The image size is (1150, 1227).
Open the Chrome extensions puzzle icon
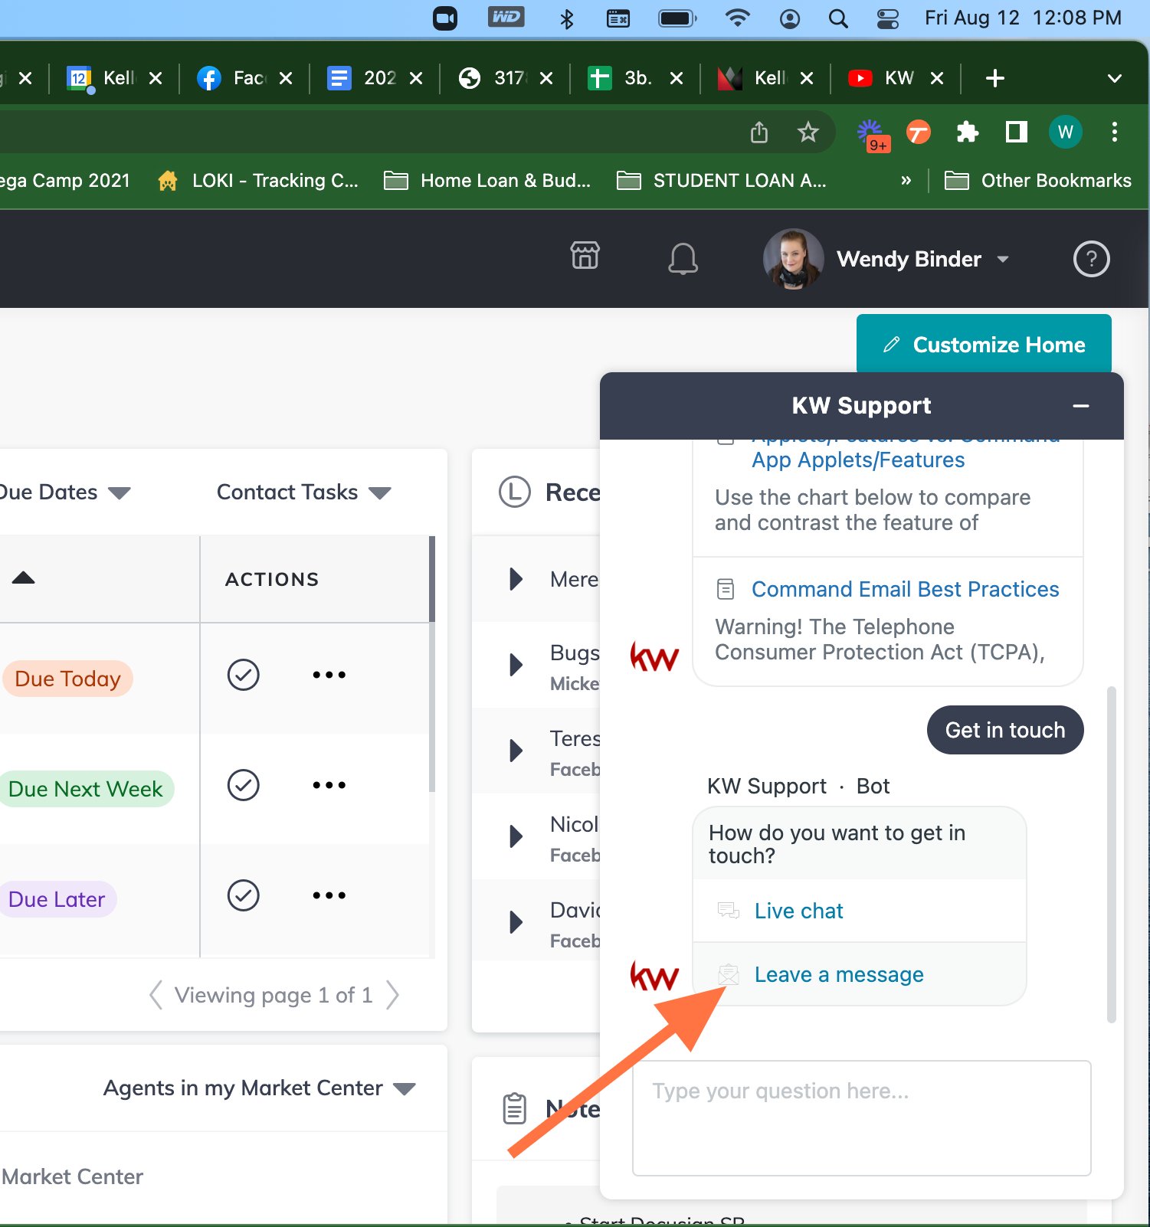pyautogui.click(x=968, y=133)
